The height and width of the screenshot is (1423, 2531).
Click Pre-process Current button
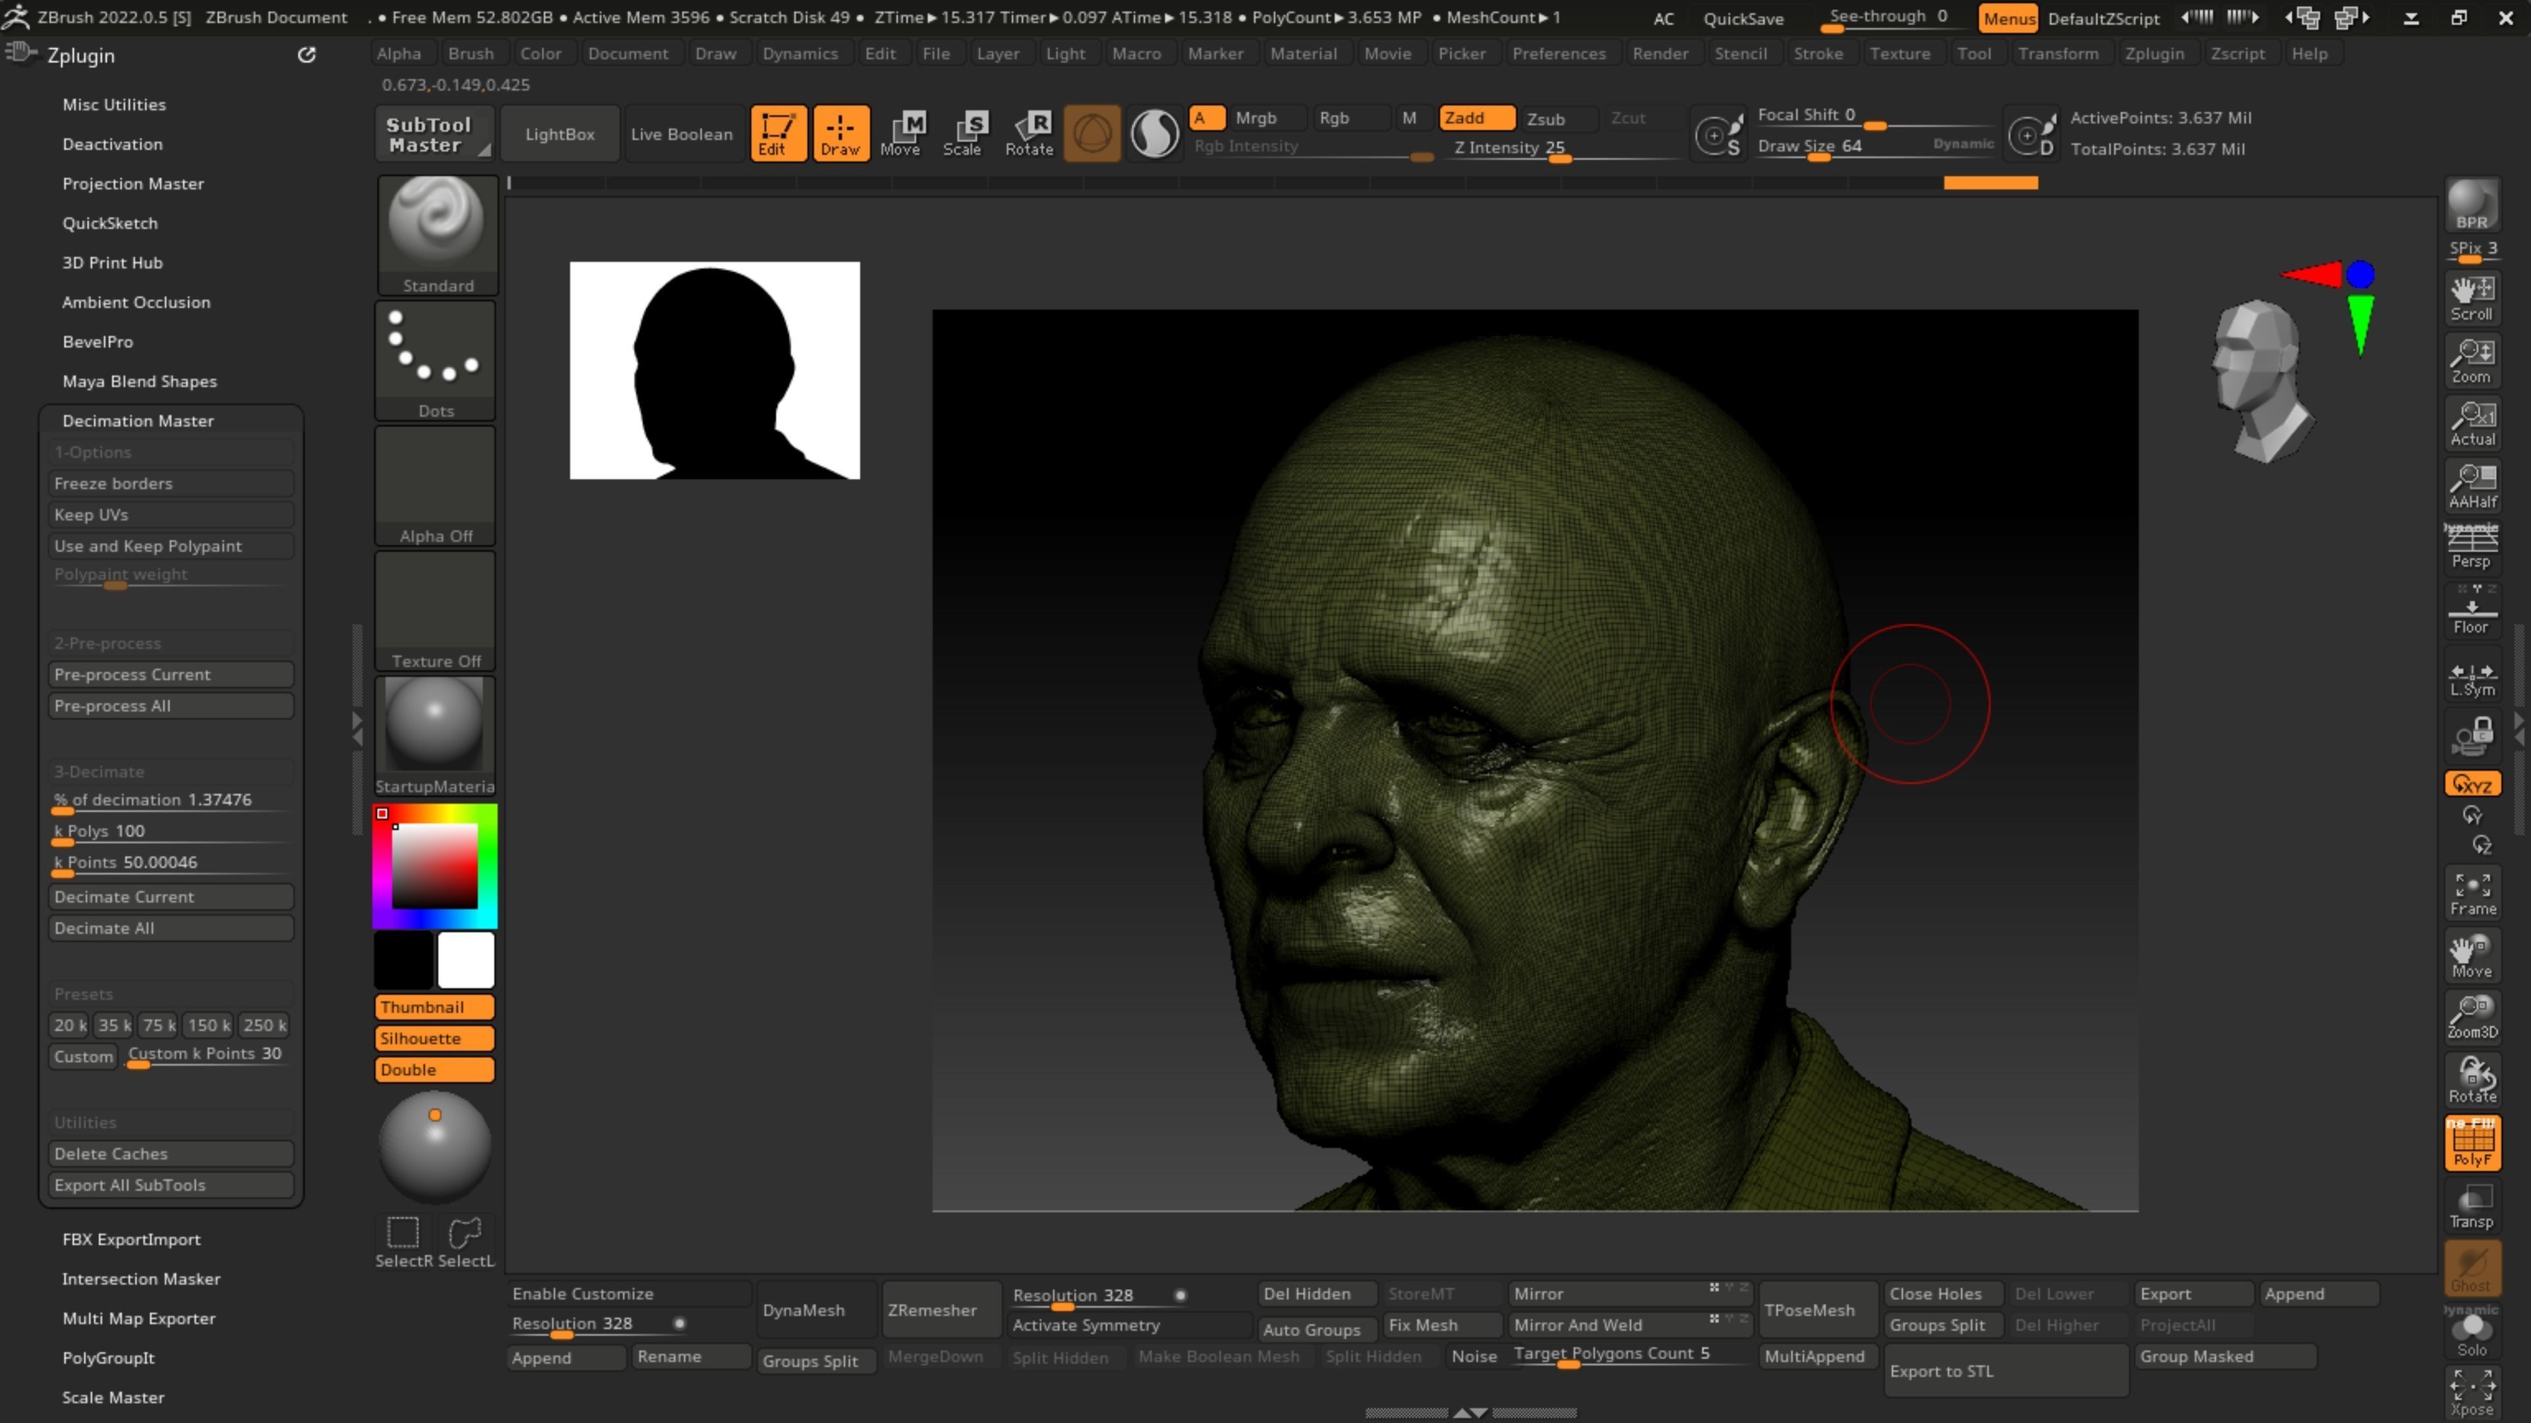point(171,675)
